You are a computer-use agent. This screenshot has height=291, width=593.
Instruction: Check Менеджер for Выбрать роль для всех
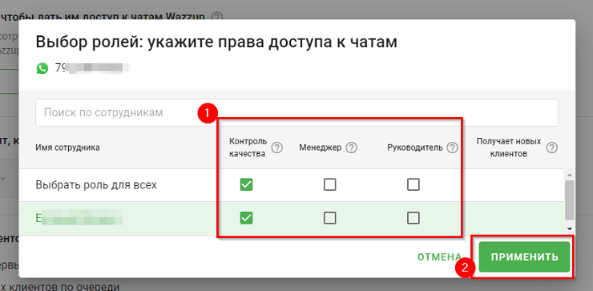330,184
